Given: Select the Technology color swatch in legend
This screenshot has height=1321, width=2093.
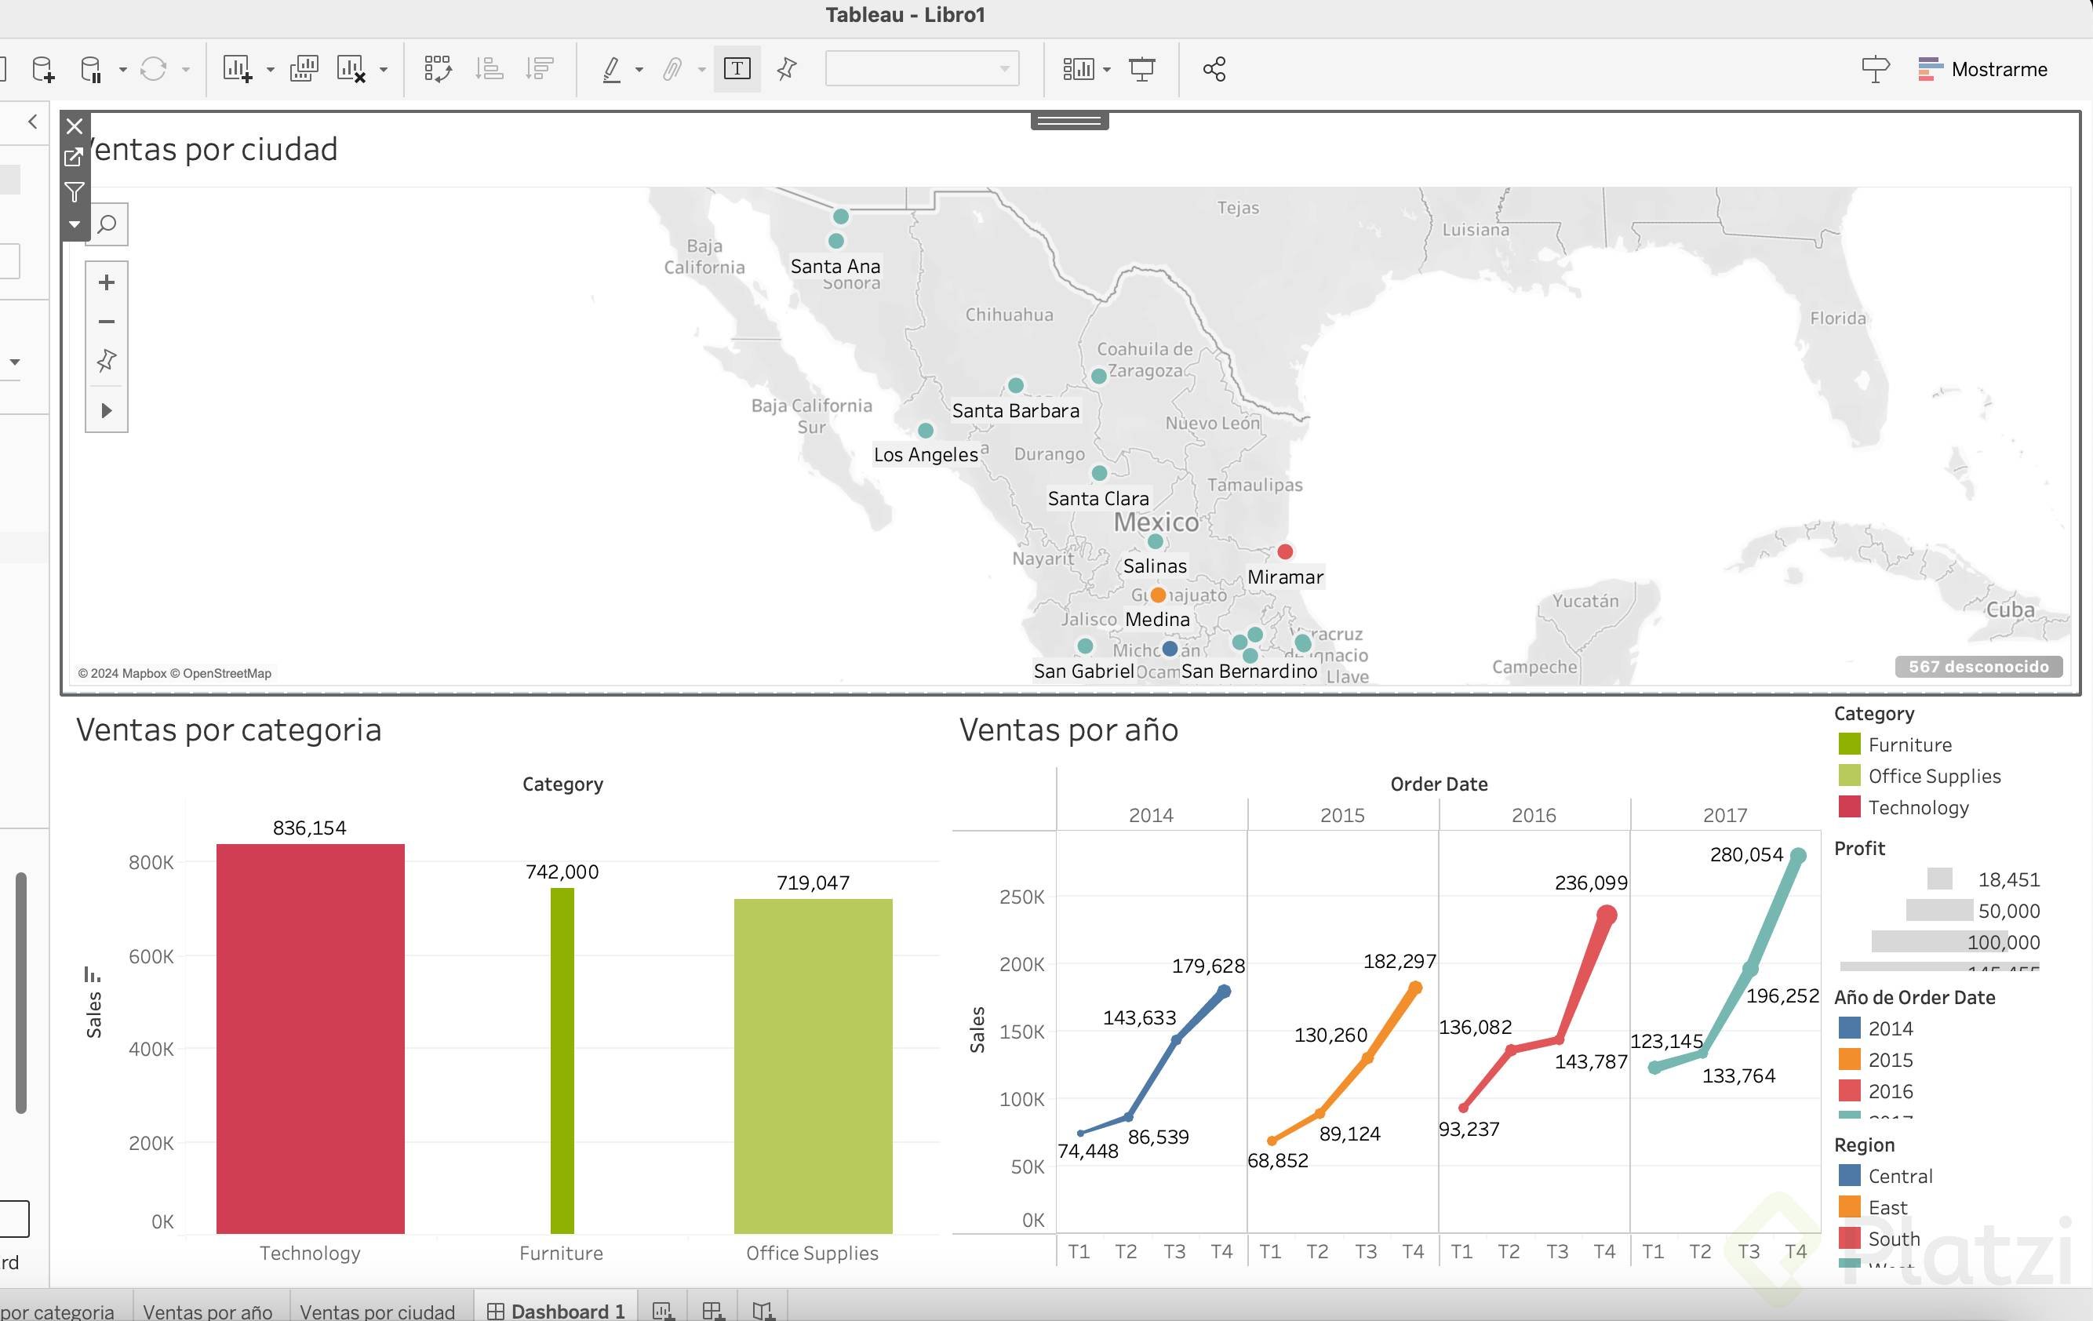Looking at the screenshot, I should click(1849, 807).
